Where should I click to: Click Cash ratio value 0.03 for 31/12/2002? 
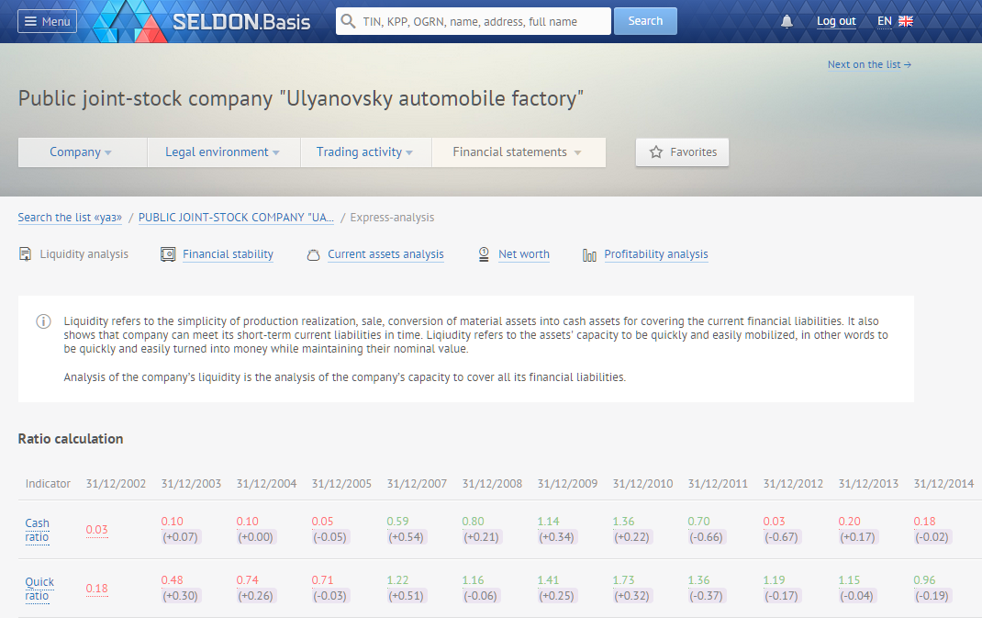[x=96, y=530]
